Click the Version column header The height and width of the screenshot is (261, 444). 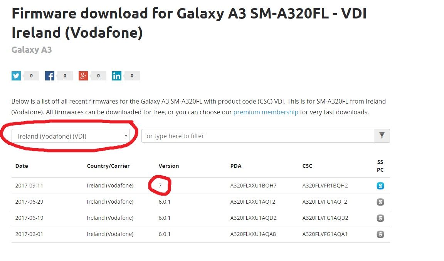click(169, 166)
